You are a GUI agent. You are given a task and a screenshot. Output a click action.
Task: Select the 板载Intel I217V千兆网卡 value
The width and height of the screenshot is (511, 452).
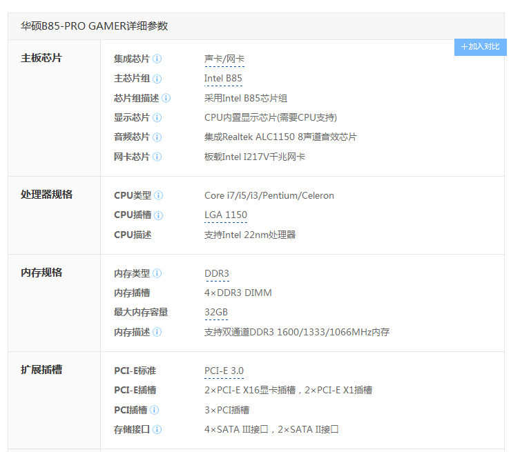255,157
